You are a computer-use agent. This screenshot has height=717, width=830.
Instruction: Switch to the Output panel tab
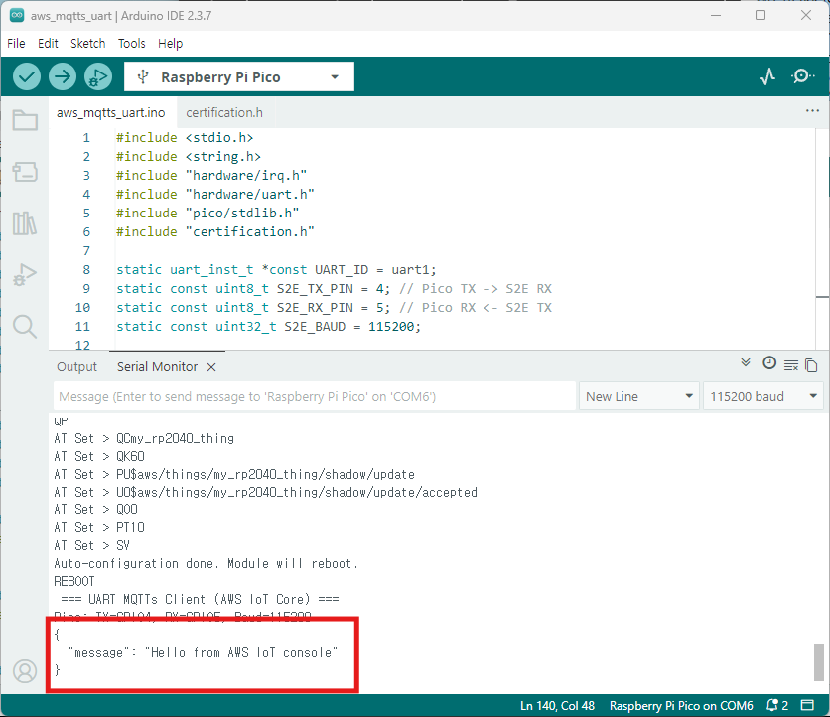click(76, 366)
